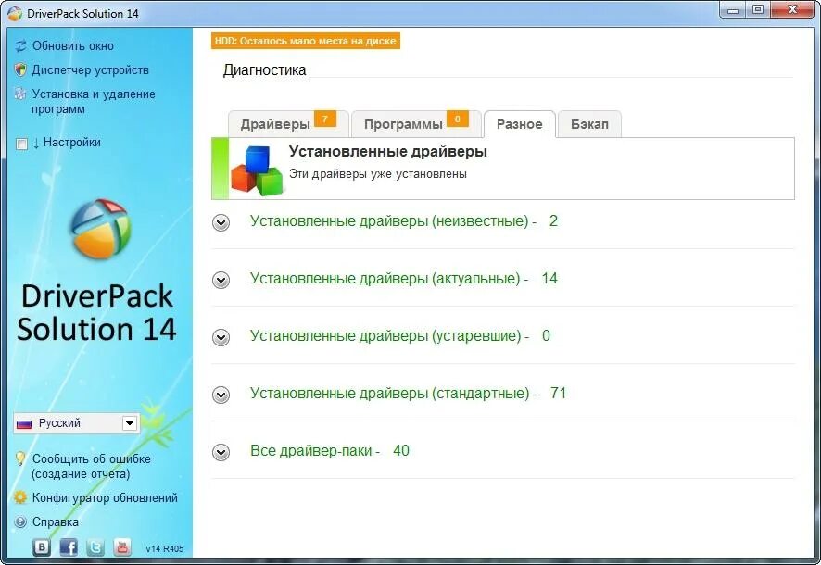This screenshot has height=565, width=821.
Task: Click the DriverPack logo in sidebar
Action: 100,229
